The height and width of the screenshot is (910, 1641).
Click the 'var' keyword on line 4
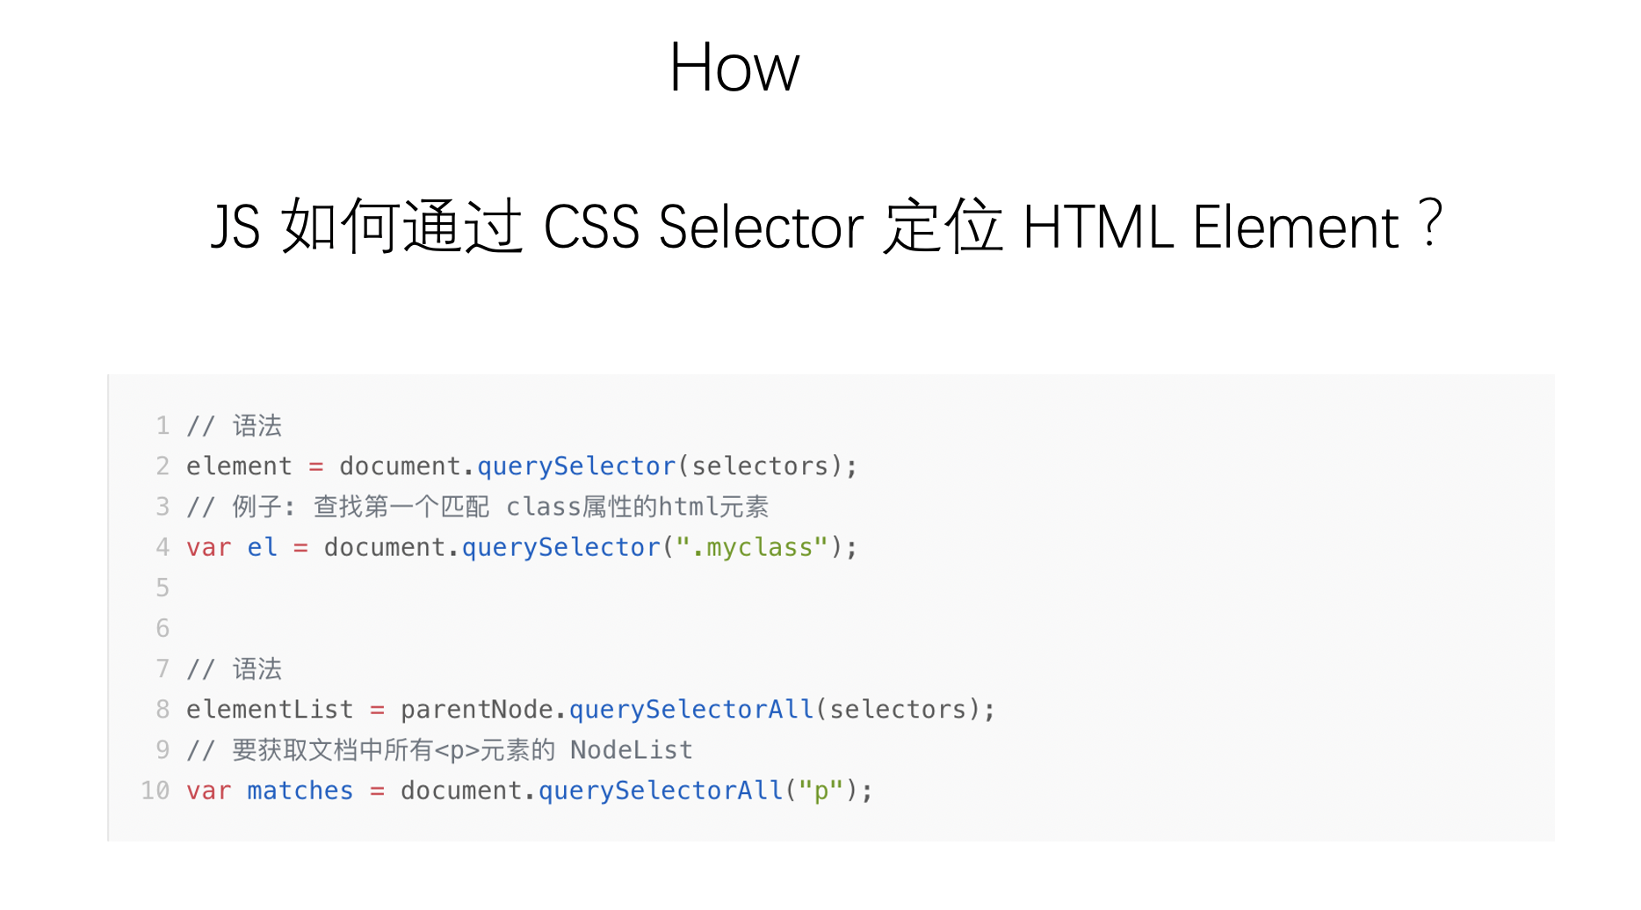coord(209,548)
